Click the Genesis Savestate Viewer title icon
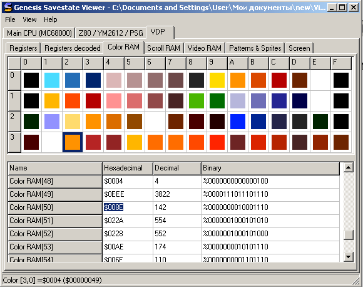The height and width of the screenshot is (287, 363). point(8,7)
